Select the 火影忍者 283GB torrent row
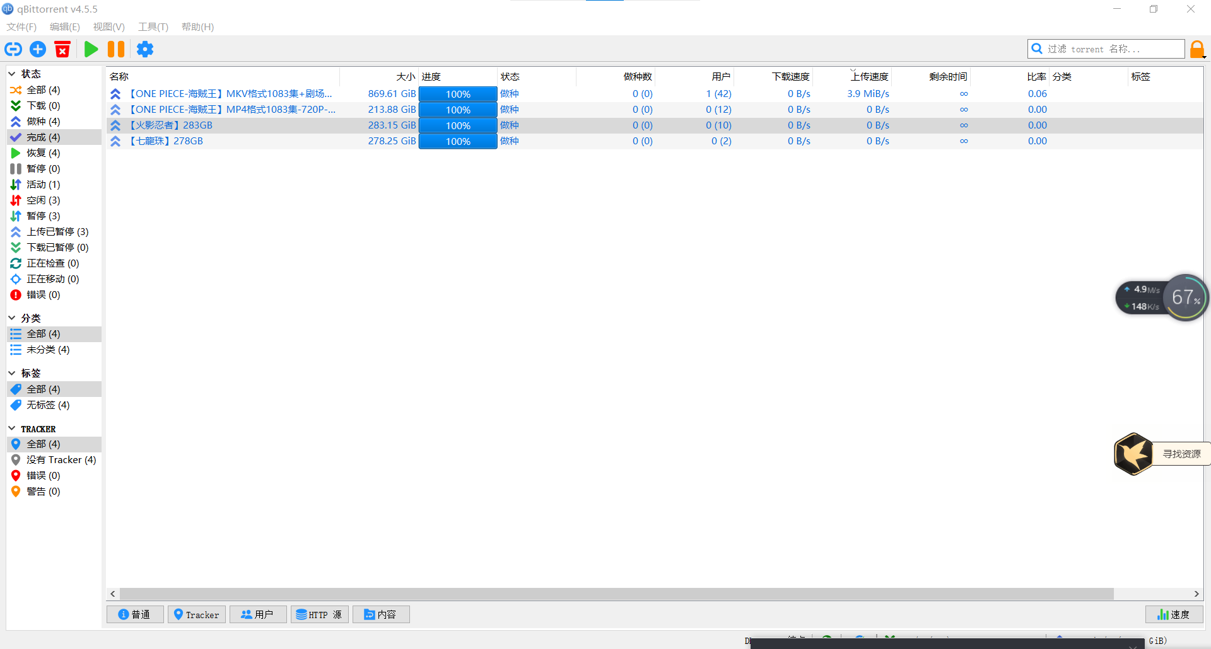1211x649 pixels. 654,125
